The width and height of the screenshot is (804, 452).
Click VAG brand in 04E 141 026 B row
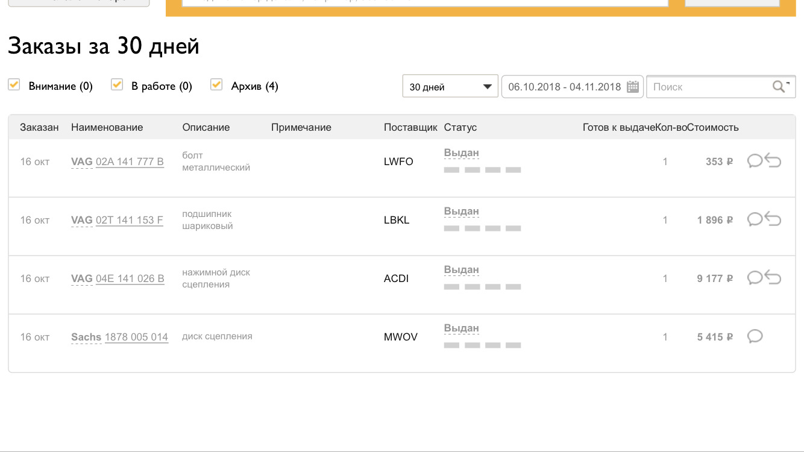[x=82, y=278]
